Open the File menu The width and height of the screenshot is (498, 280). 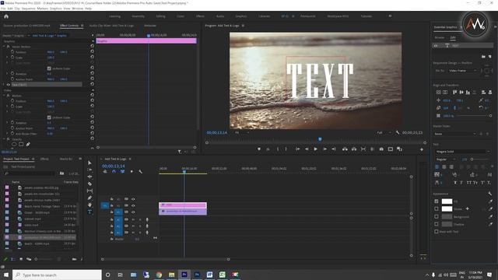[3, 9]
